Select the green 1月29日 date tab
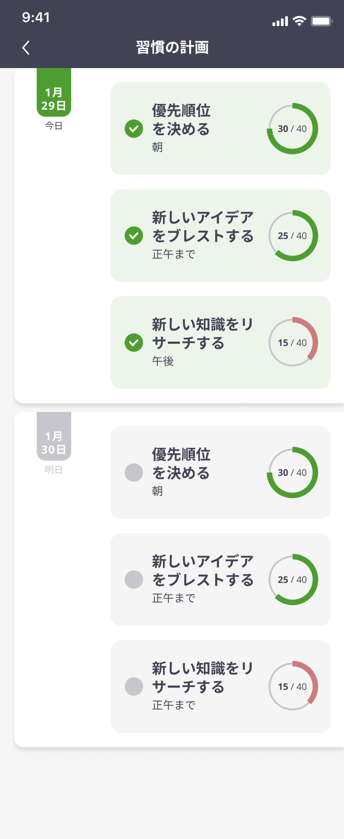344x839 pixels. coord(54,94)
